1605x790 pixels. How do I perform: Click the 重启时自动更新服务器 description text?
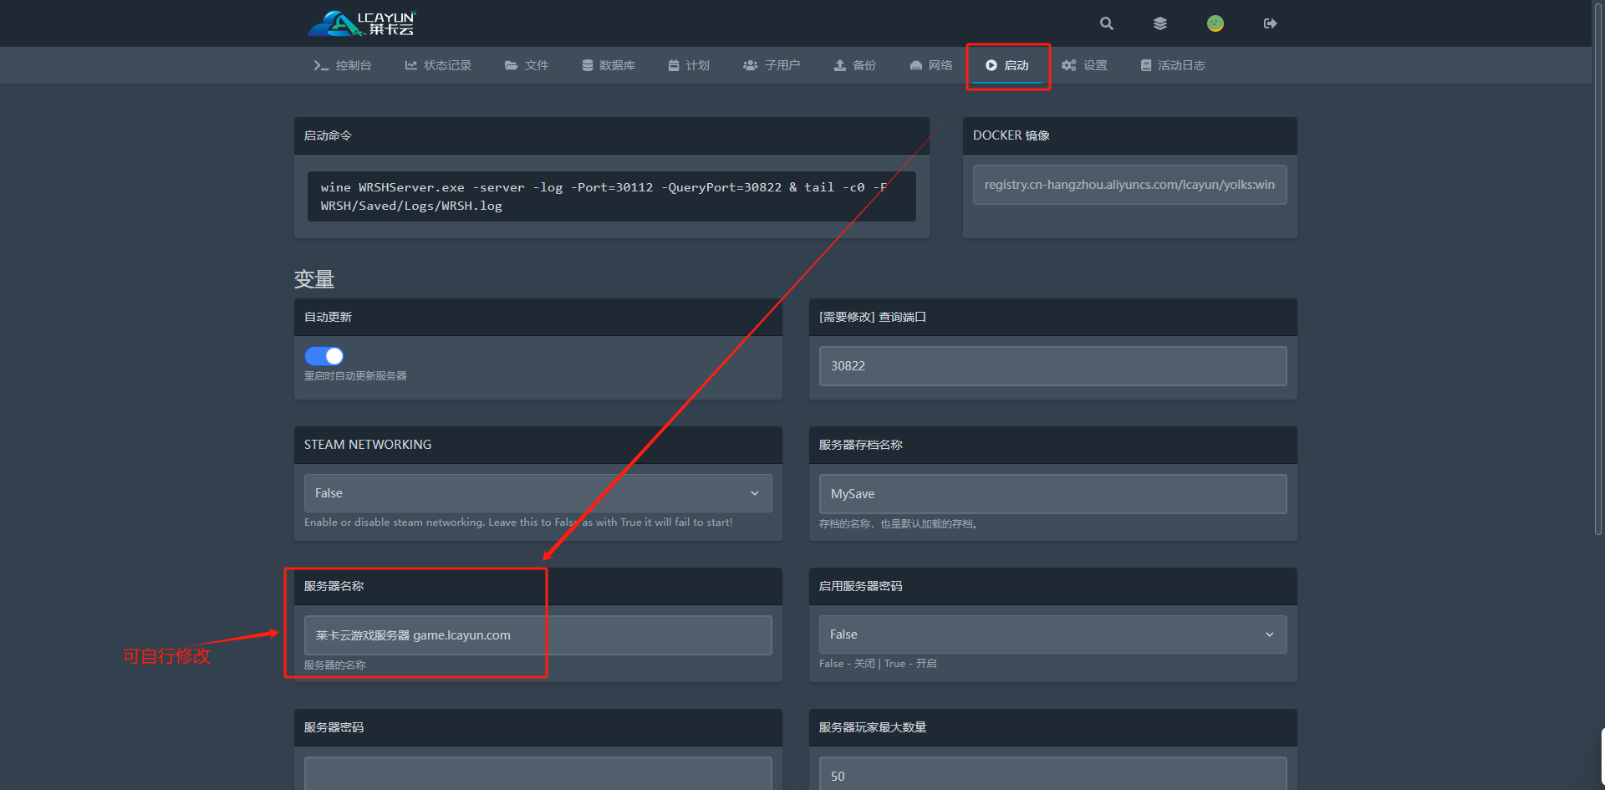click(x=355, y=376)
